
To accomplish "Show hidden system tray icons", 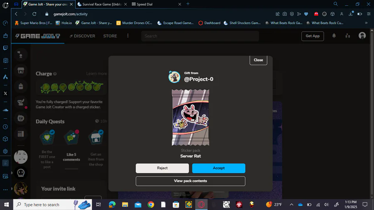I will (291, 205).
